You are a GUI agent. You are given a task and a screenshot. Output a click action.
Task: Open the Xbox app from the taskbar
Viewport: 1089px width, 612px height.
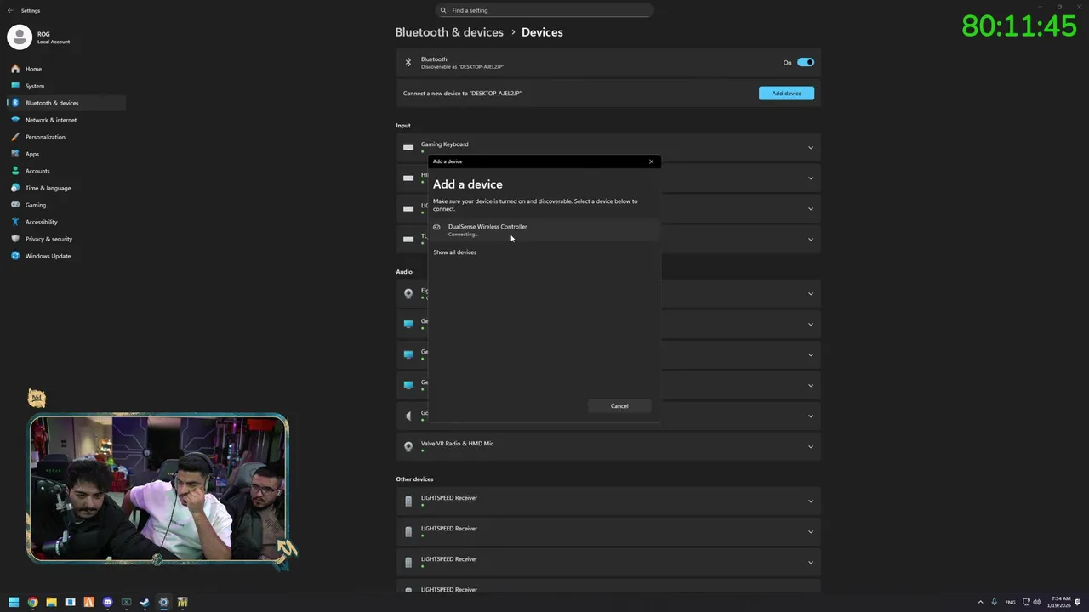coord(126,602)
